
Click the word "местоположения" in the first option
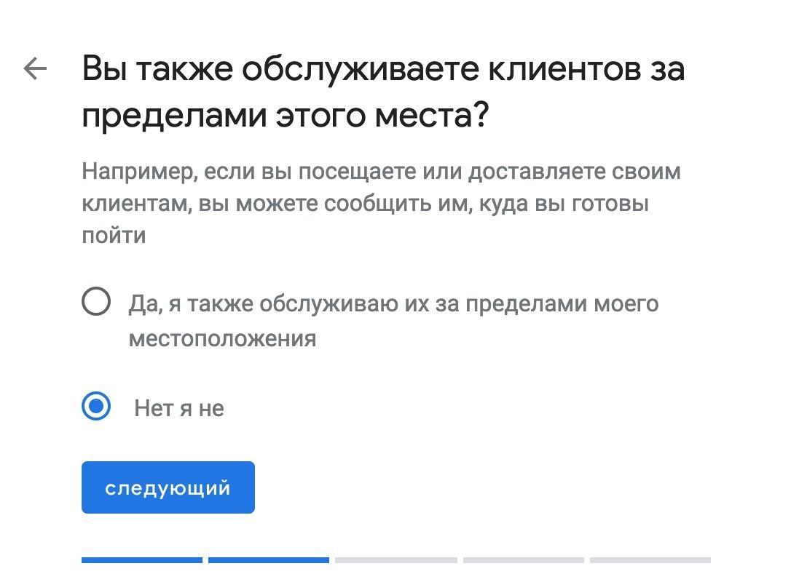(222, 338)
